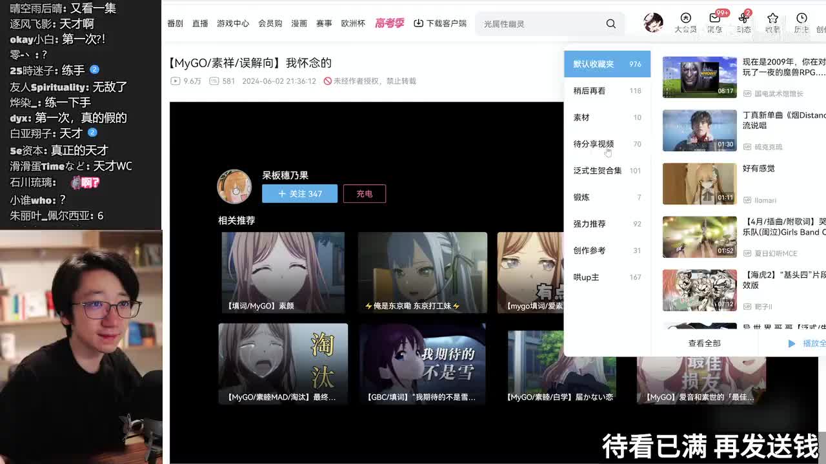Click 未经作者授权，禁止转载 notice
The image size is (826, 464).
pyautogui.click(x=370, y=81)
